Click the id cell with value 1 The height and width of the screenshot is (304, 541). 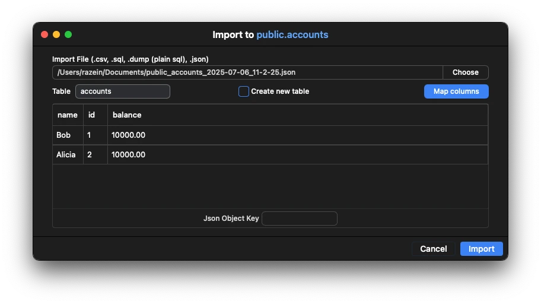click(96, 135)
